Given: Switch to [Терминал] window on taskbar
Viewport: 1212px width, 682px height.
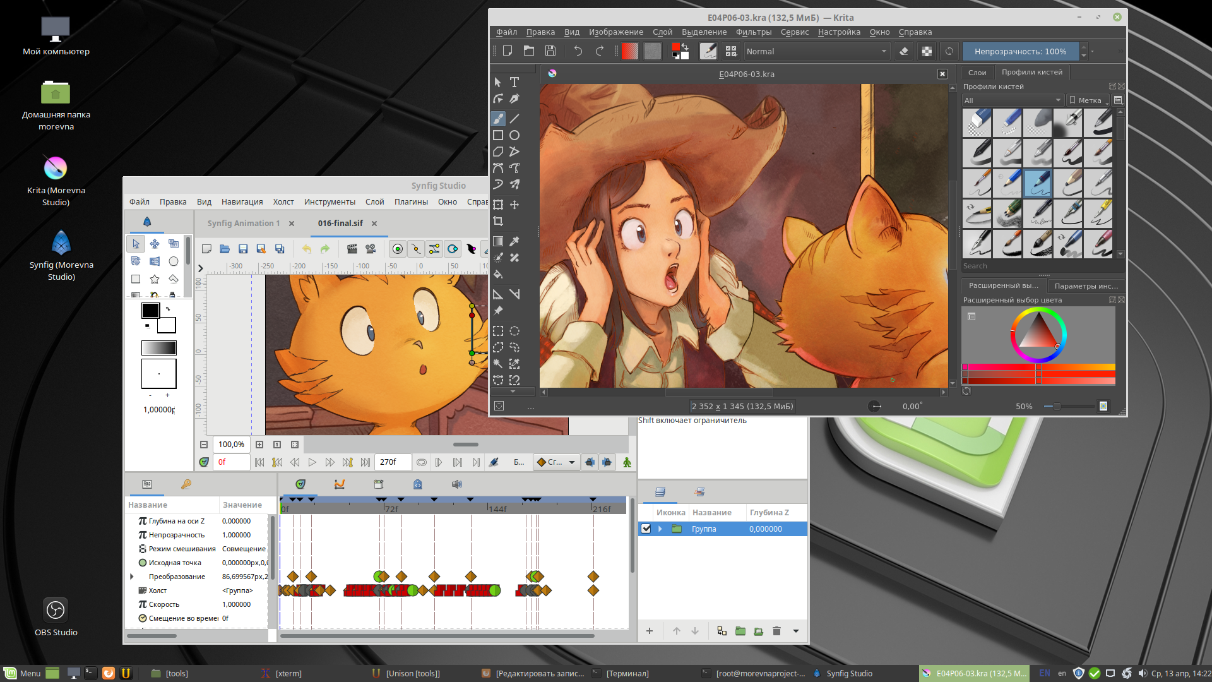Looking at the screenshot, I should (621, 673).
